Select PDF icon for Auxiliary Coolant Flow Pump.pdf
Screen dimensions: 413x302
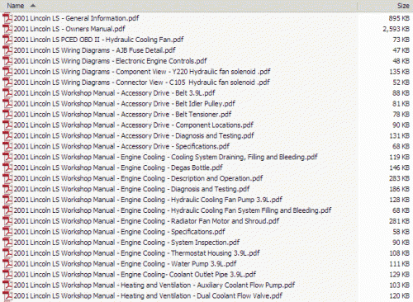[x=7, y=285]
